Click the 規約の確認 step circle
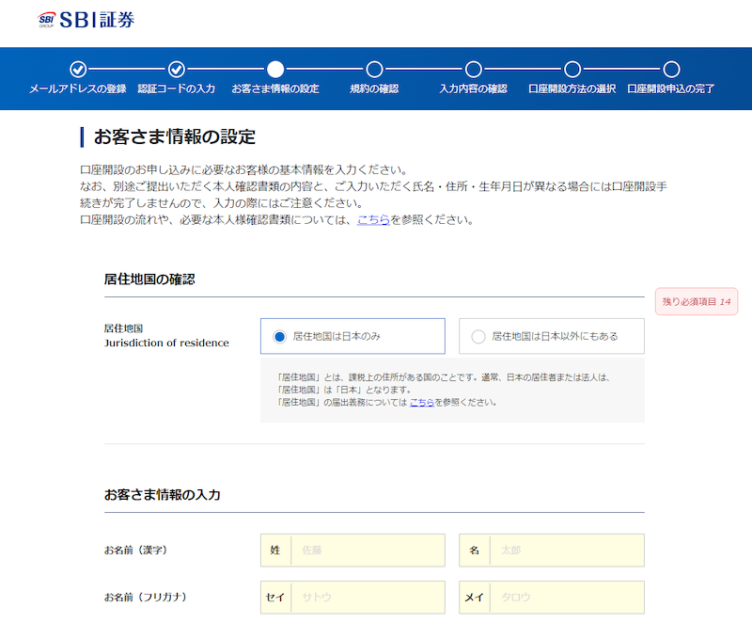This screenshot has height=623, width=752. pyautogui.click(x=374, y=69)
